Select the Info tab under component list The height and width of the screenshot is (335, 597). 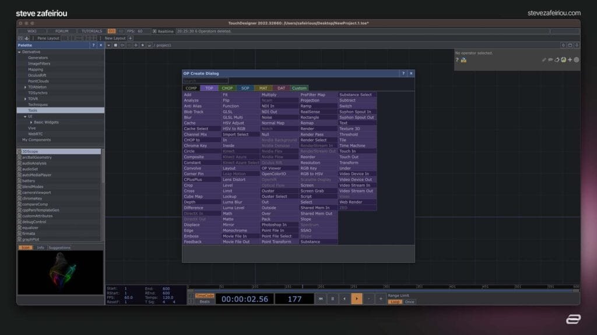tap(40, 248)
